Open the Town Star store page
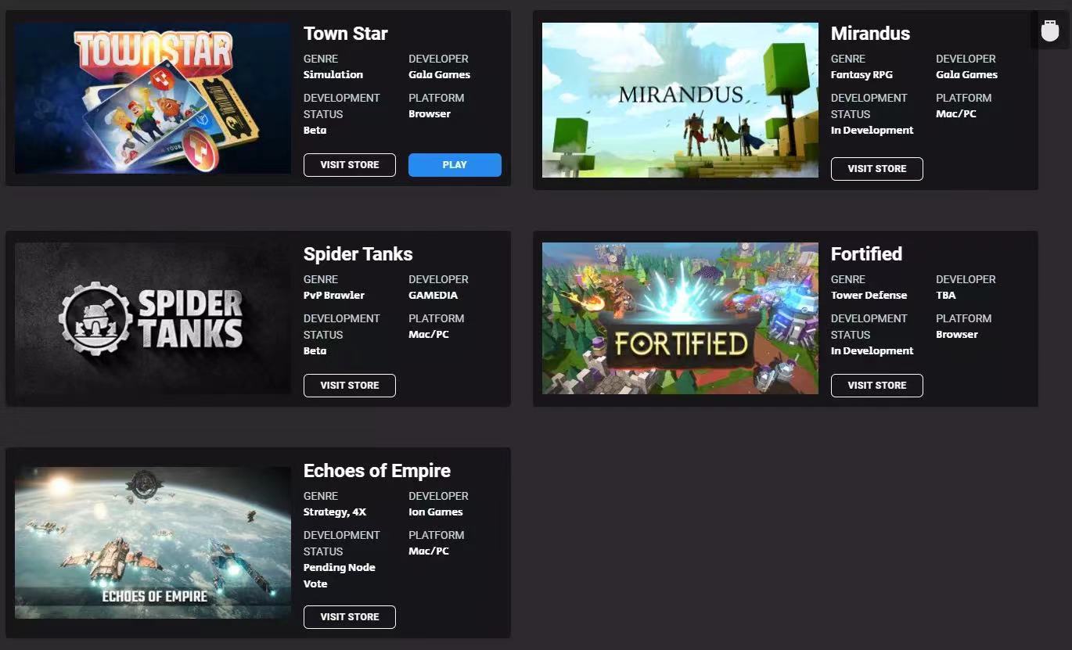Viewport: 1072px width, 650px height. coord(350,165)
